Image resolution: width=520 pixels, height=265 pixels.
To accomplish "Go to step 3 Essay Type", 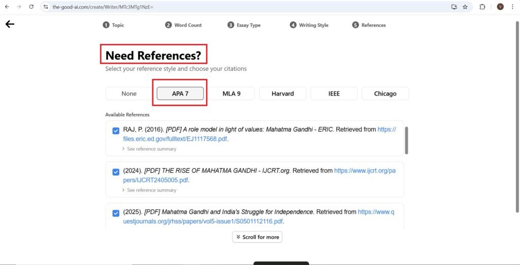I will tap(244, 25).
